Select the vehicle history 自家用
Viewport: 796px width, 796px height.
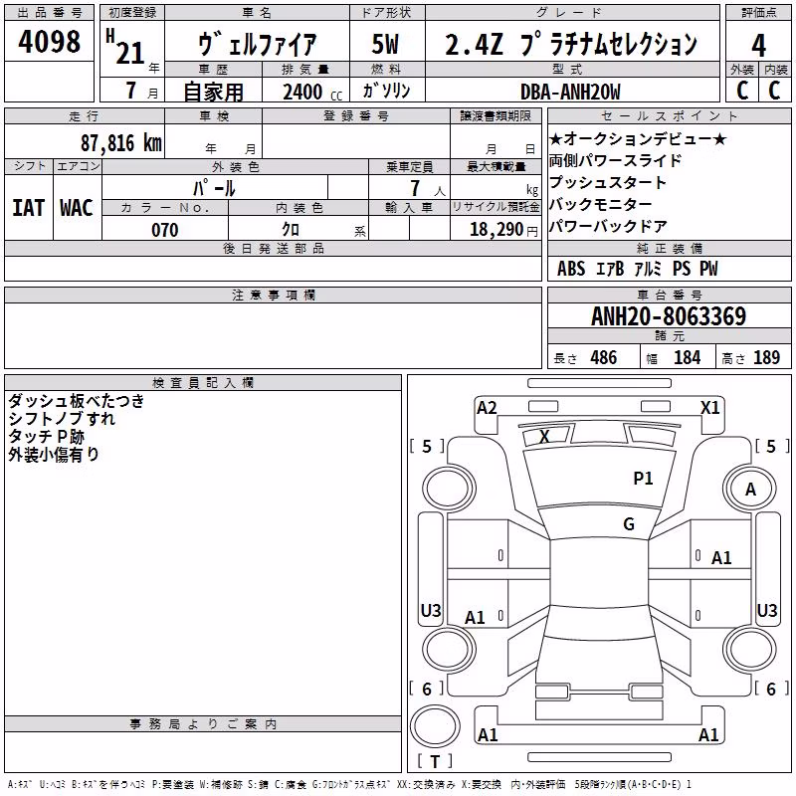(x=213, y=92)
